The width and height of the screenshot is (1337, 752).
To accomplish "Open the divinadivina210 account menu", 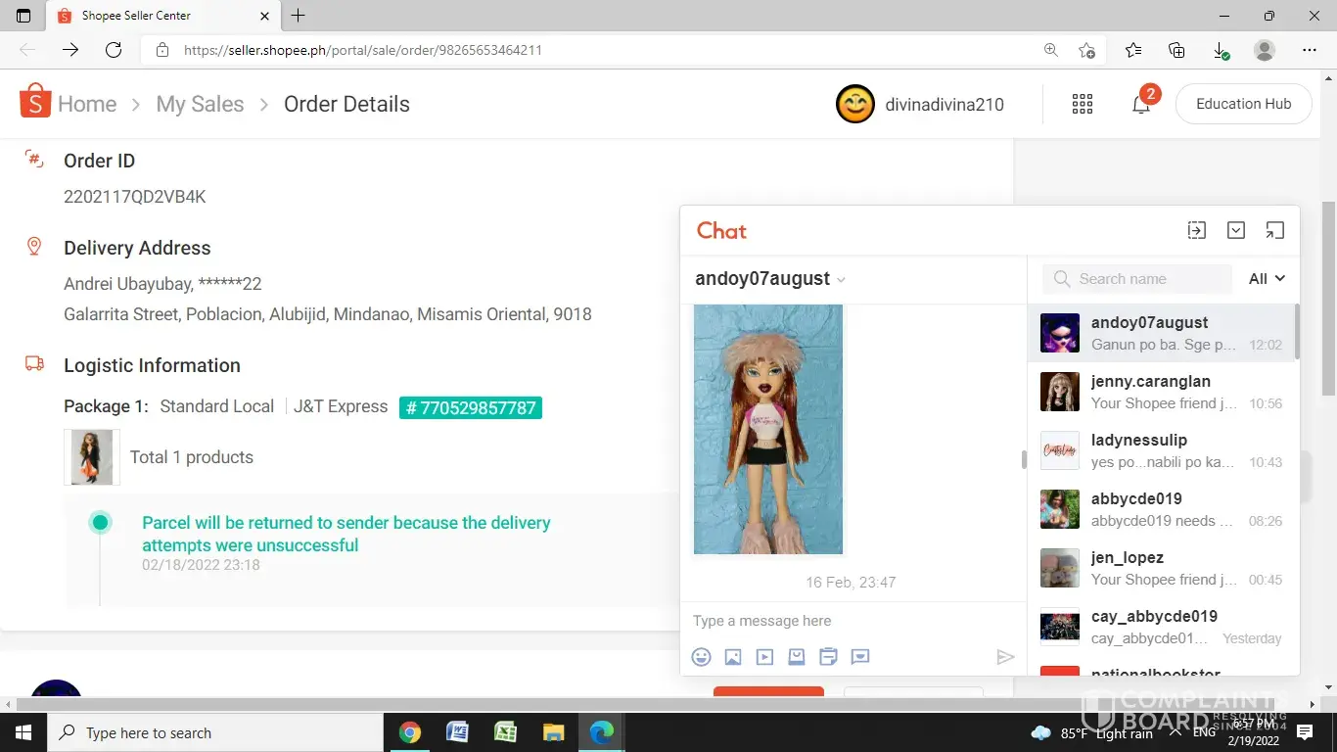I will coord(920,104).
